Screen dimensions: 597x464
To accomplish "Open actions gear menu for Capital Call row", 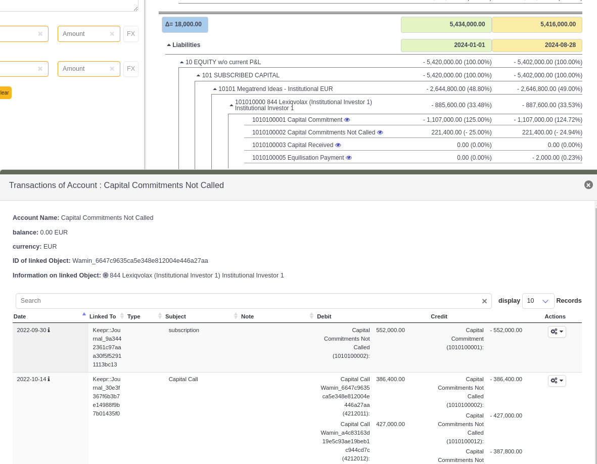I will pos(557,381).
